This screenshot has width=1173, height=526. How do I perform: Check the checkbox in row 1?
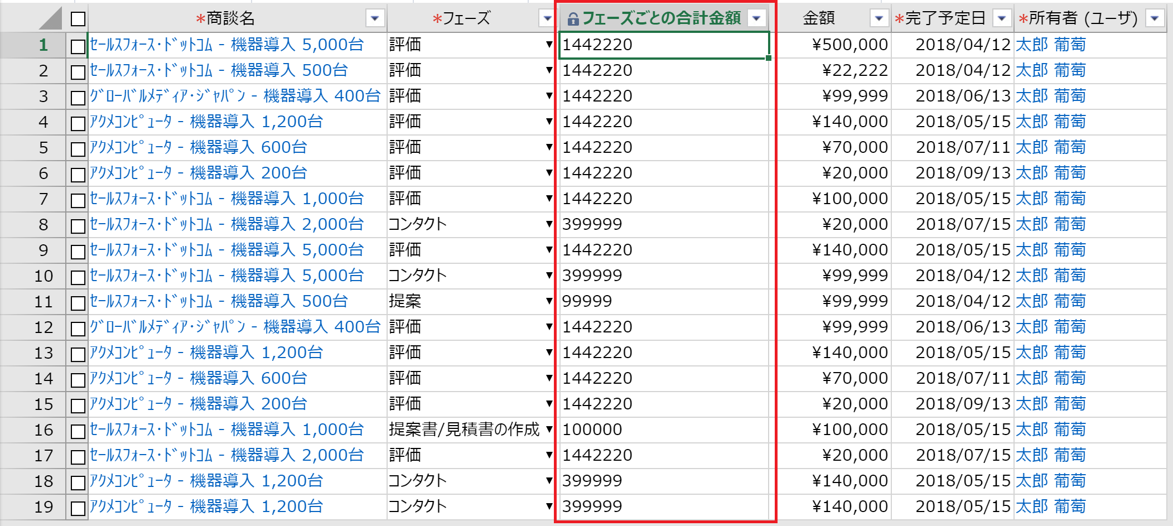(78, 46)
